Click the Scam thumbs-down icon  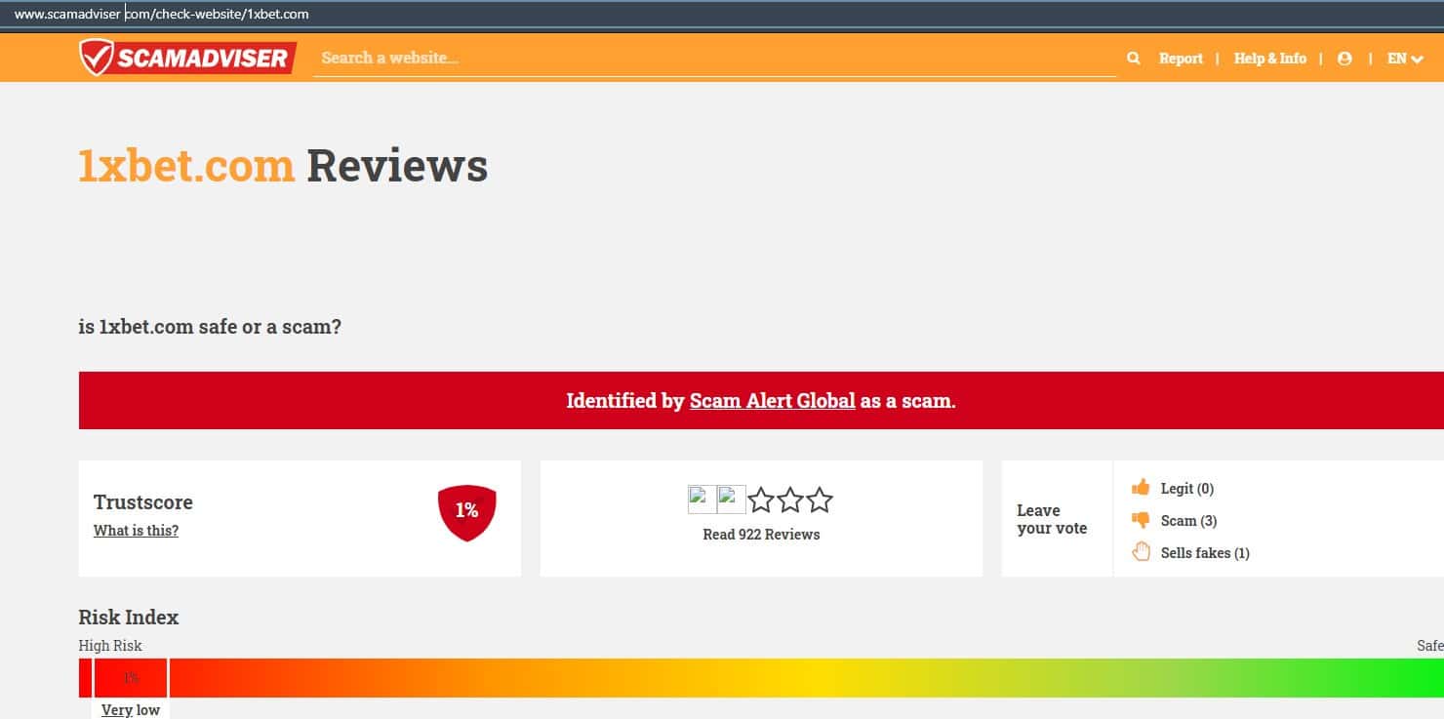[1141, 520]
